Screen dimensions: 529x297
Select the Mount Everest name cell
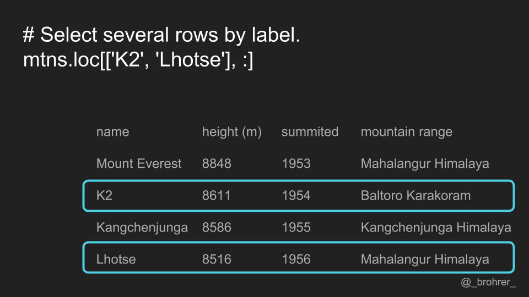click(x=139, y=164)
